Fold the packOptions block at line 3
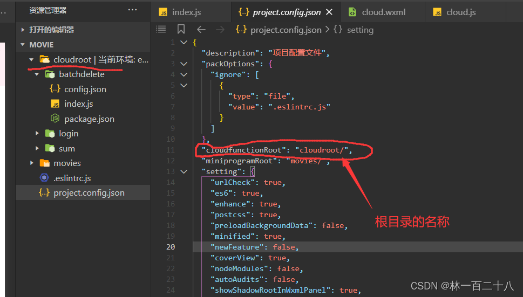Screen dimensions: 523x297 (184, 64)
